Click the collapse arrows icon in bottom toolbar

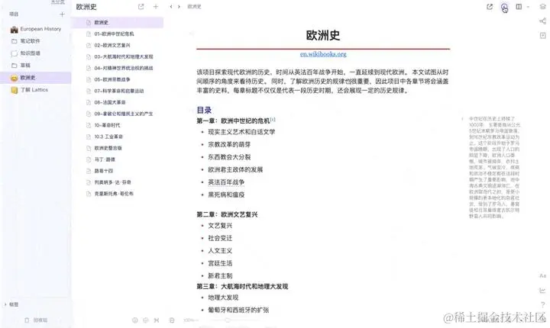(x=157, y=320)
